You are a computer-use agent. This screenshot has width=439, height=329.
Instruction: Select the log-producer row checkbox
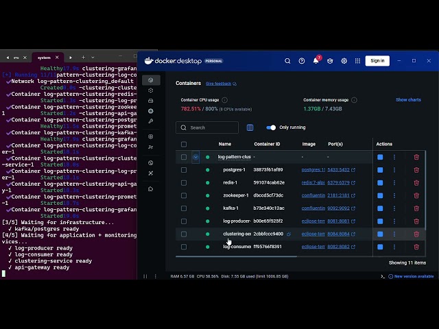click(184, 221)
